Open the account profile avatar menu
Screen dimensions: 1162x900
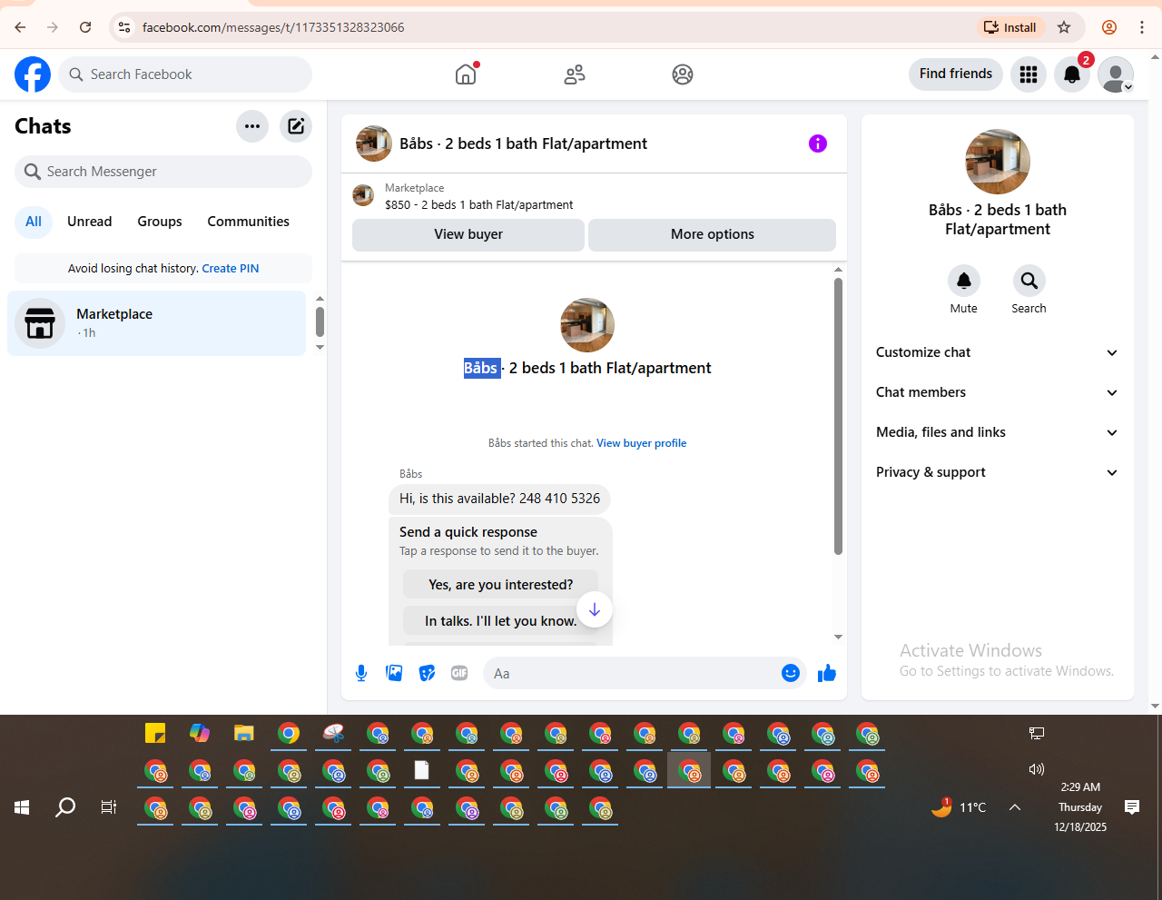click(1116, 74)
